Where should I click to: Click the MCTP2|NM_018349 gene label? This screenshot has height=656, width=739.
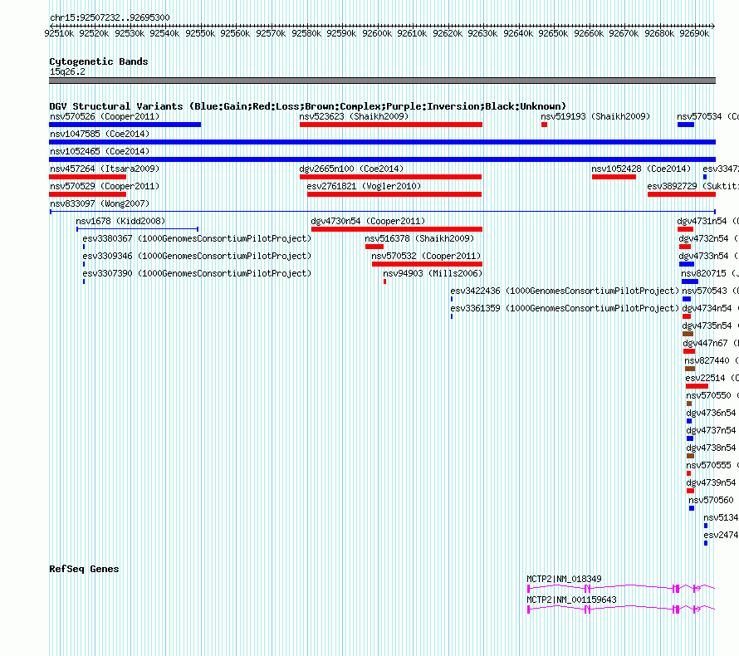tap(564, 579)
